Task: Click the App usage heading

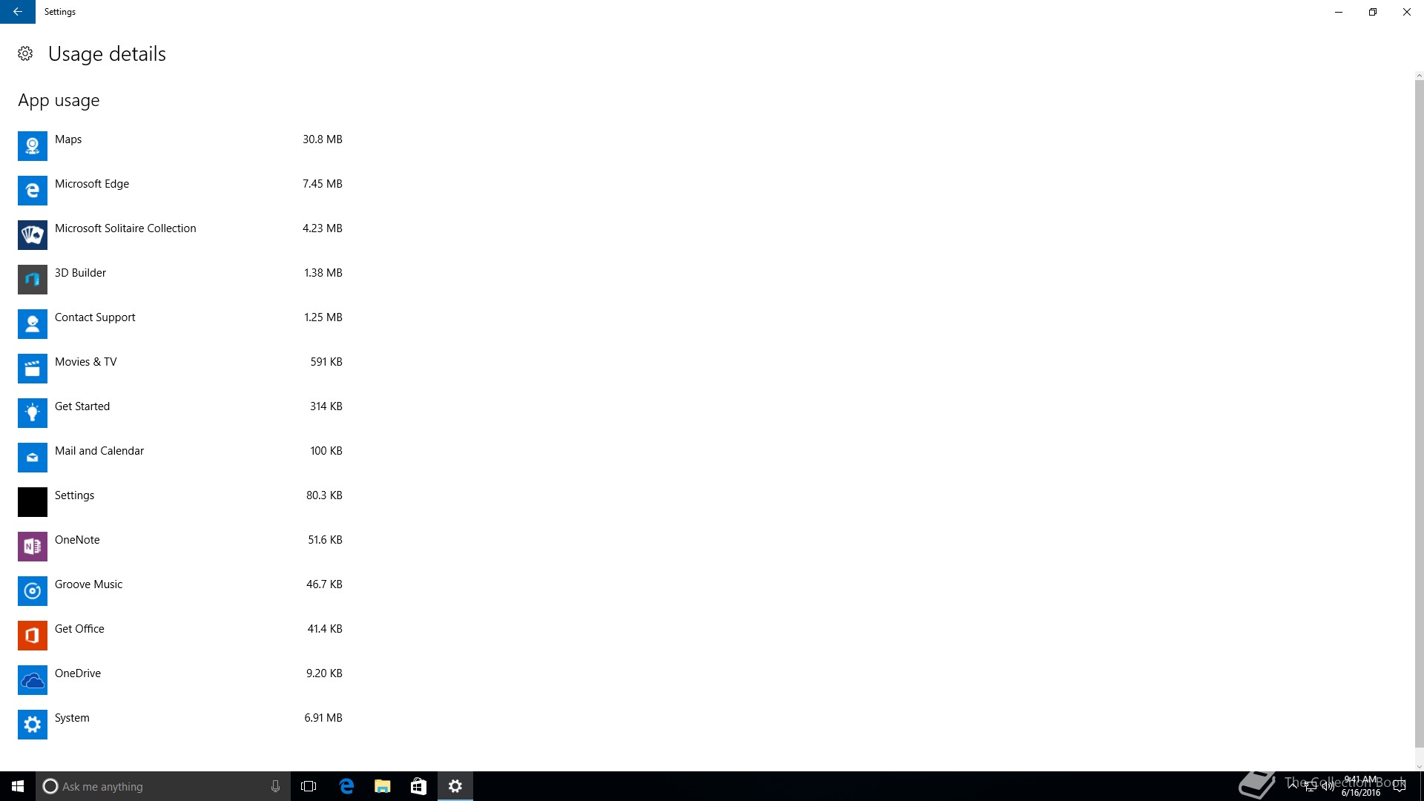Action: pos(59,101)
